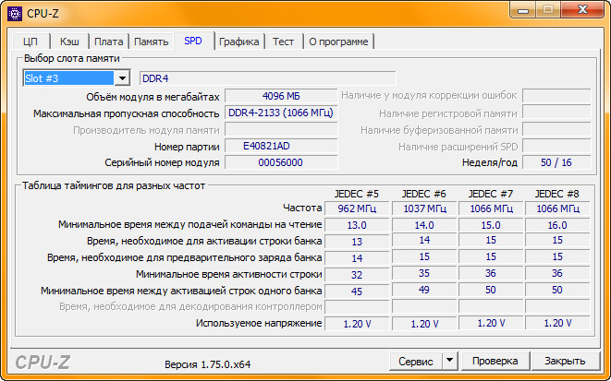Open the Сервис dropdown arrow
This screenshot has width=611, height=381.
(449, 362)
